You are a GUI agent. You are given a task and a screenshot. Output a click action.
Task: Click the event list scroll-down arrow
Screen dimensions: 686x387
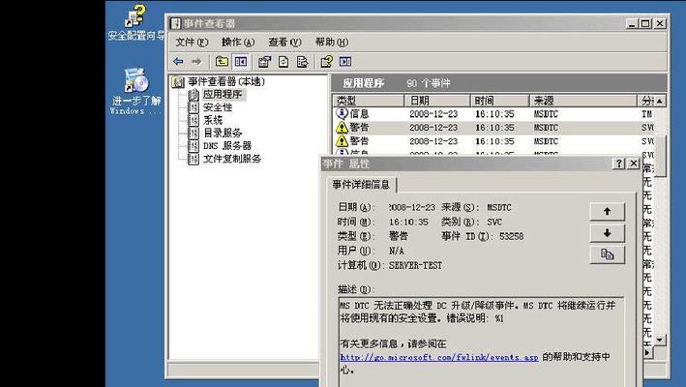pos(660,340)
